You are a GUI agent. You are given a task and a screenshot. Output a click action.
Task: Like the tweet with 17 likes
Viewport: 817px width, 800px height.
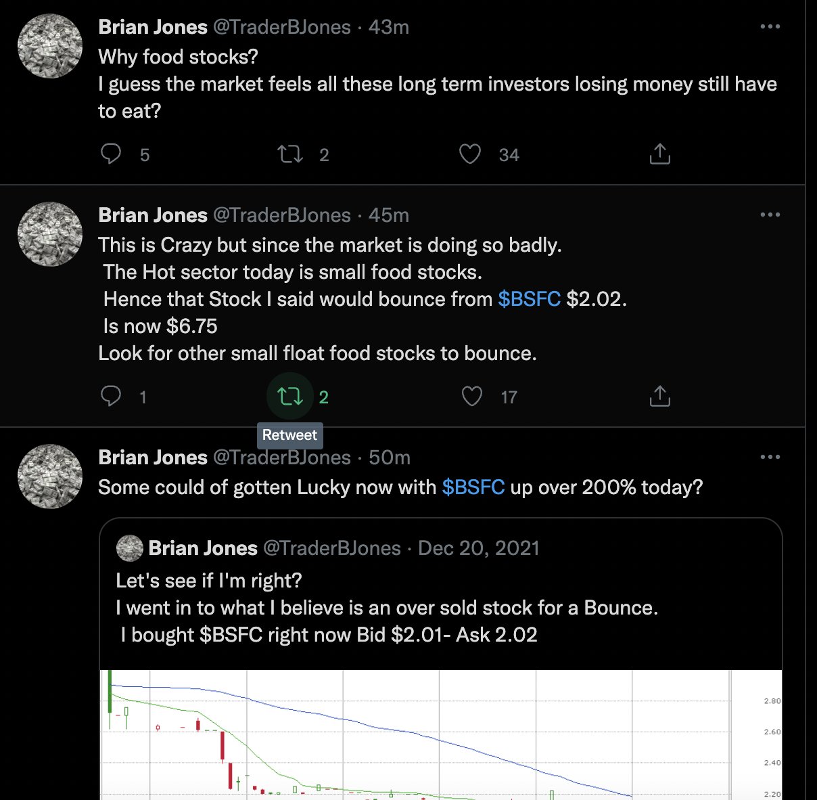tap(471, 396)
